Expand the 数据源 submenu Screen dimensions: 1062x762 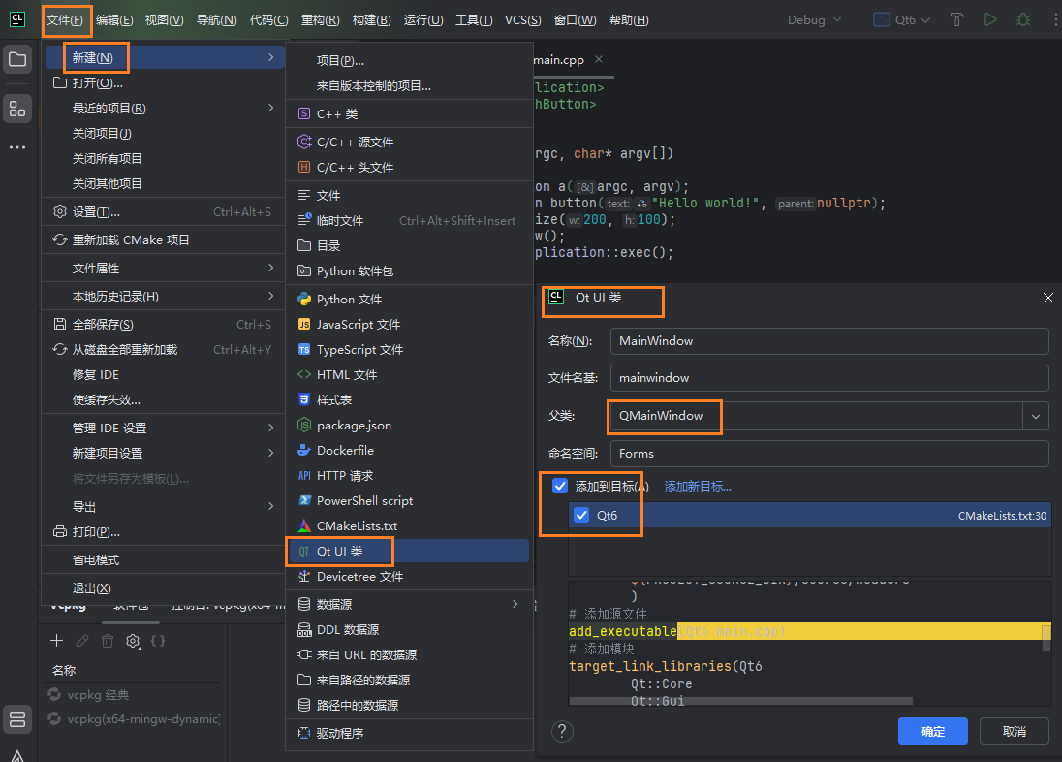pos(410,604)
